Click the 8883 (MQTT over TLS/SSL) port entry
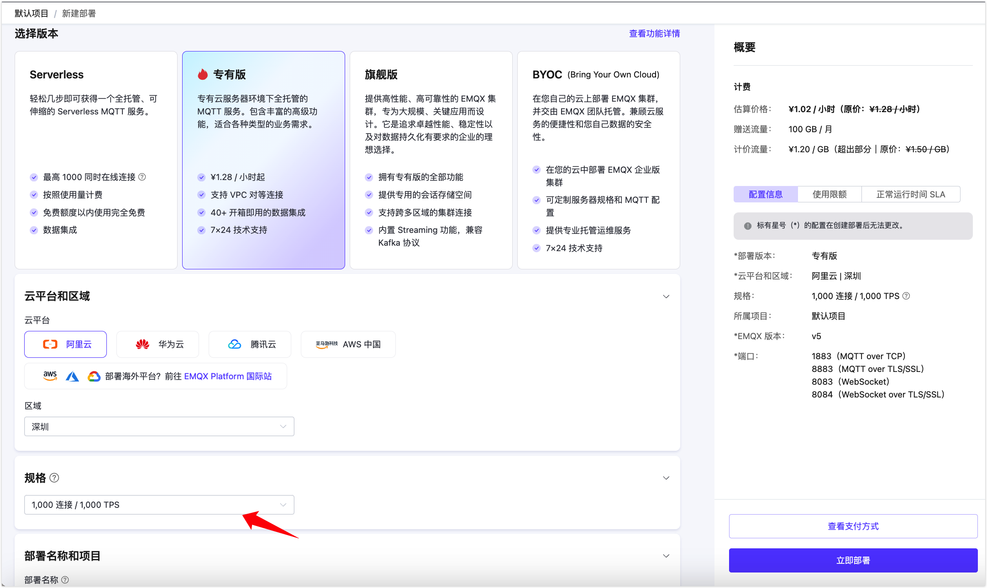Viewport: 987px width, 588px height. pos(868,369)
